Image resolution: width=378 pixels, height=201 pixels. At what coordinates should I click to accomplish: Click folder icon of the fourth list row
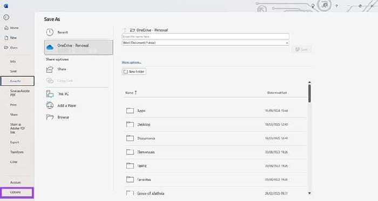pyautogui.click(x=130, y=152)
